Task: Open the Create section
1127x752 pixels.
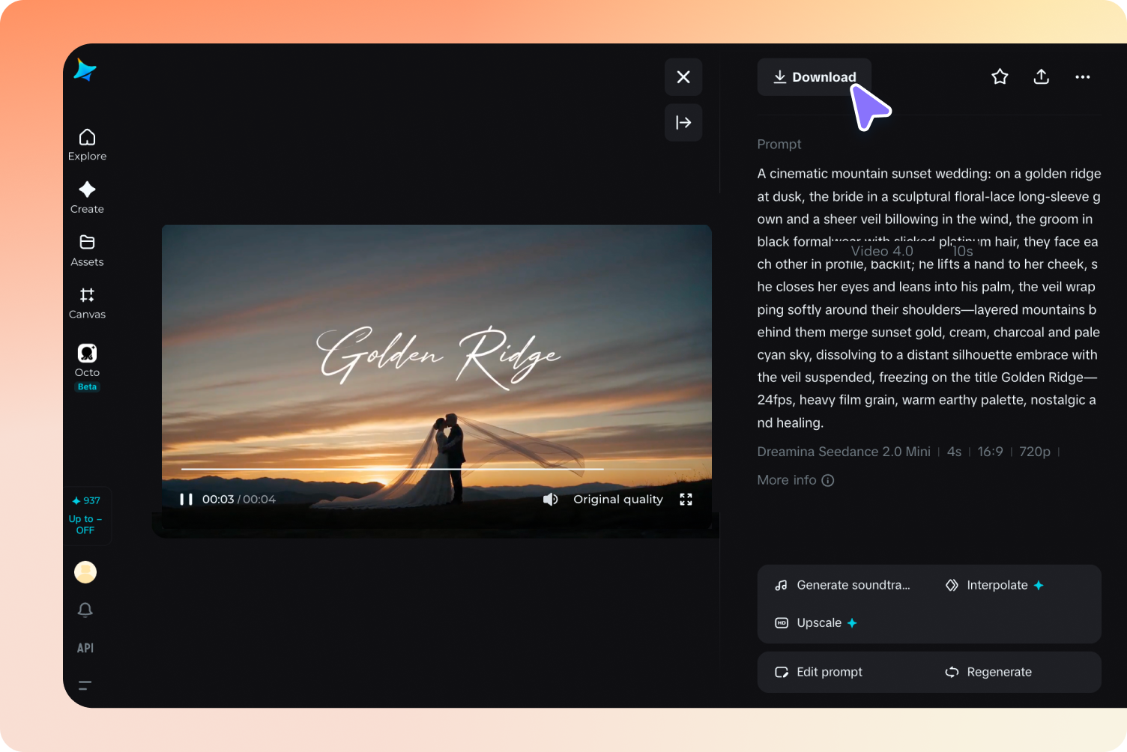Action: tap(87, 198)
